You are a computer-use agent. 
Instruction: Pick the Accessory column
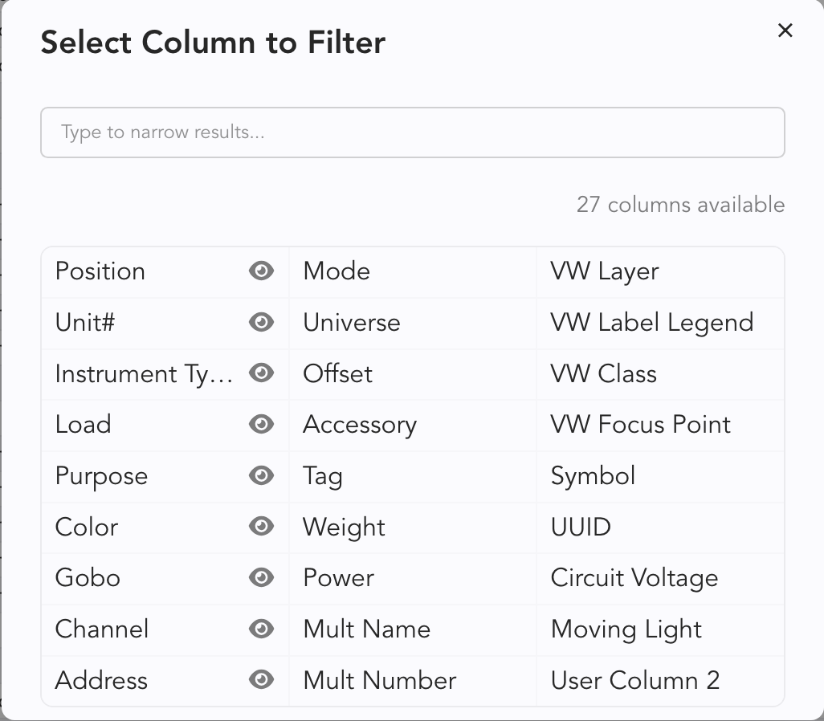[x=359, y=425]
